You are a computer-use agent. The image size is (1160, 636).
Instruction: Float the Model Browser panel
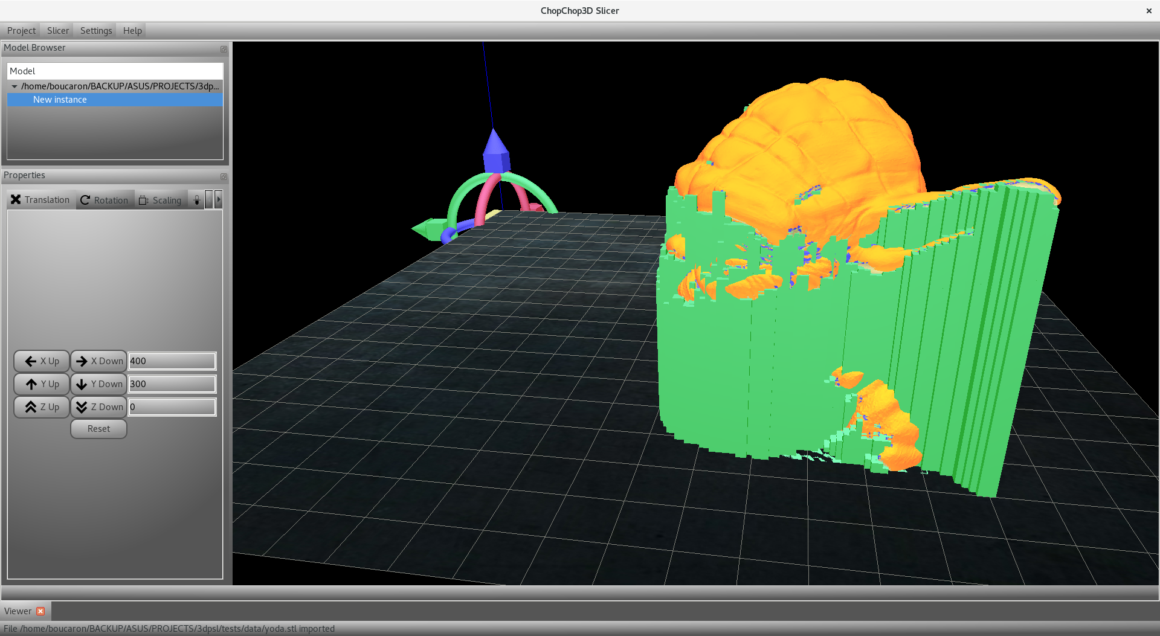tap(224, 49)
